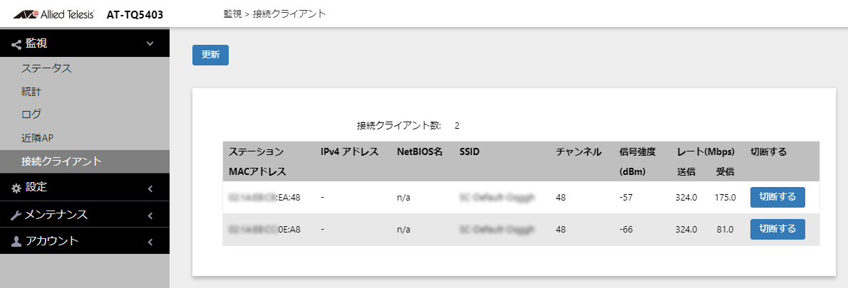Expand the メンテナンス menu arrow
The height and width of the screenshot is (288, 848).
(x=150, y=215)
